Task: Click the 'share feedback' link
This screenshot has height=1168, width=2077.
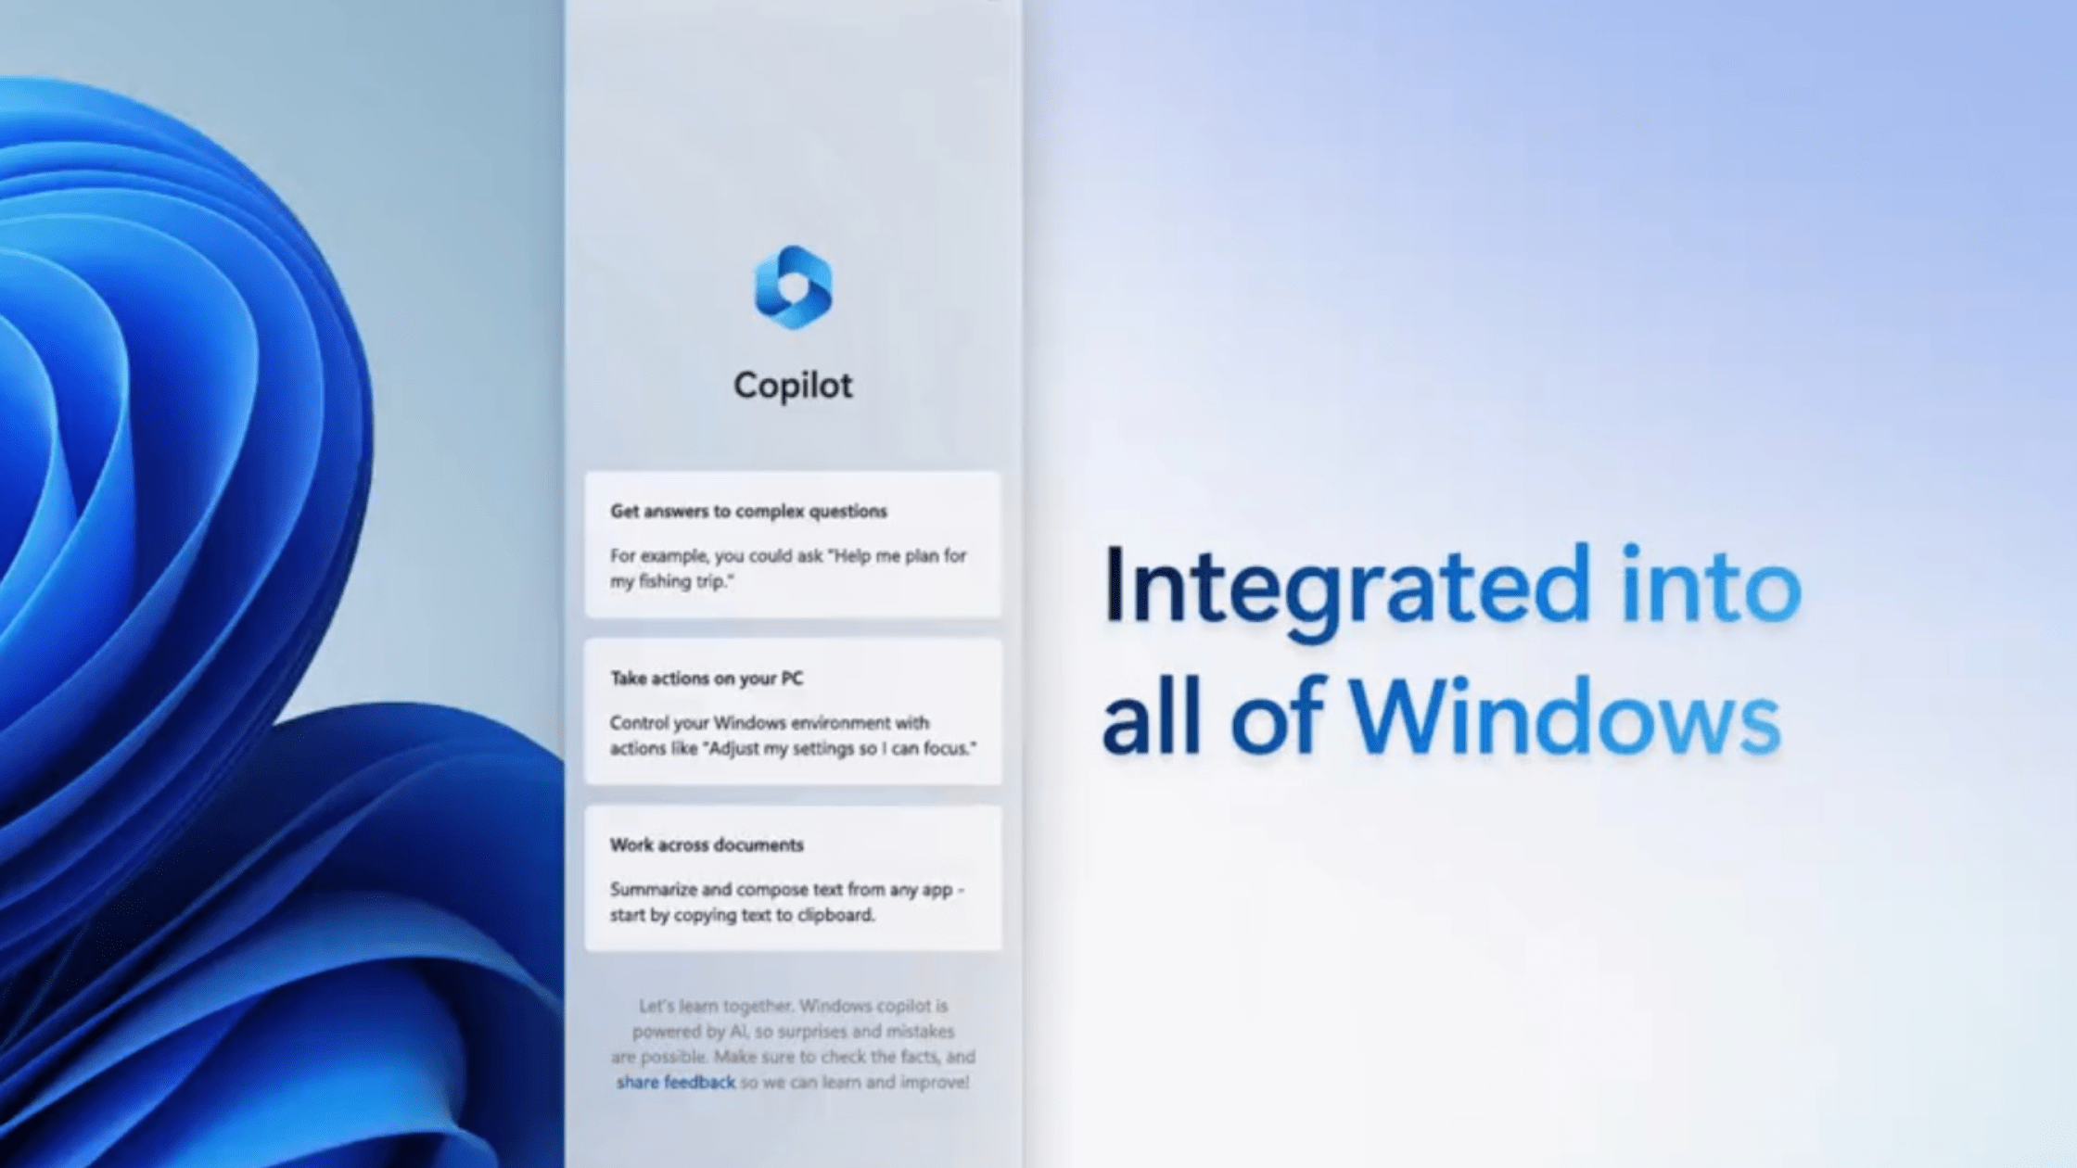Action: point(673,1081)
